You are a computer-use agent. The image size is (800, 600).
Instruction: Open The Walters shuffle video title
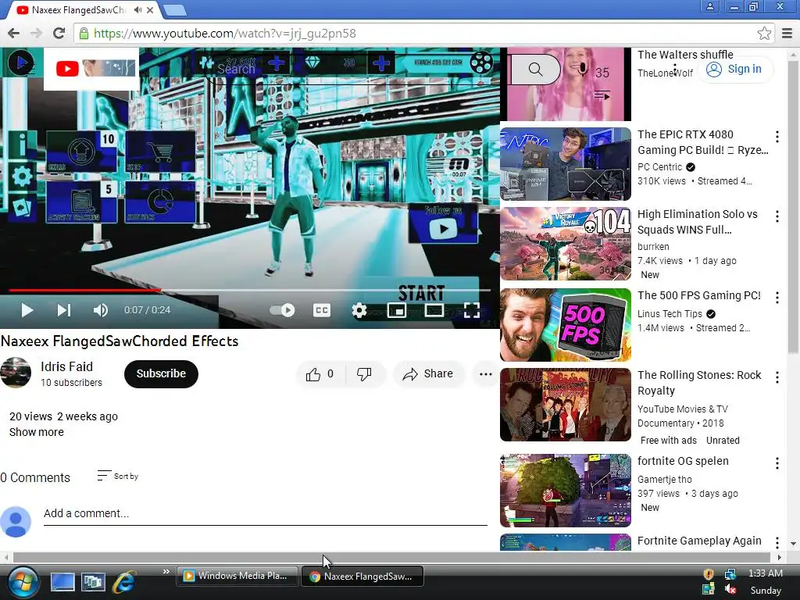click(x=685, y=55)
